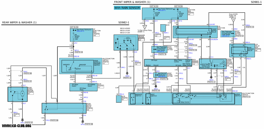This screenshot has height=129, width=264.
Task: Click the SD982-1 page code
Action: click(x=123, y=22)
